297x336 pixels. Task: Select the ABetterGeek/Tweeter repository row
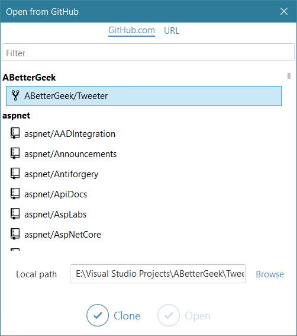tap(144, 96)
